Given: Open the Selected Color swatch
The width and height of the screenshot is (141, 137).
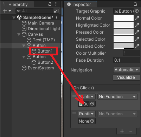Looking at the screenshot, I should click(123, 39).
